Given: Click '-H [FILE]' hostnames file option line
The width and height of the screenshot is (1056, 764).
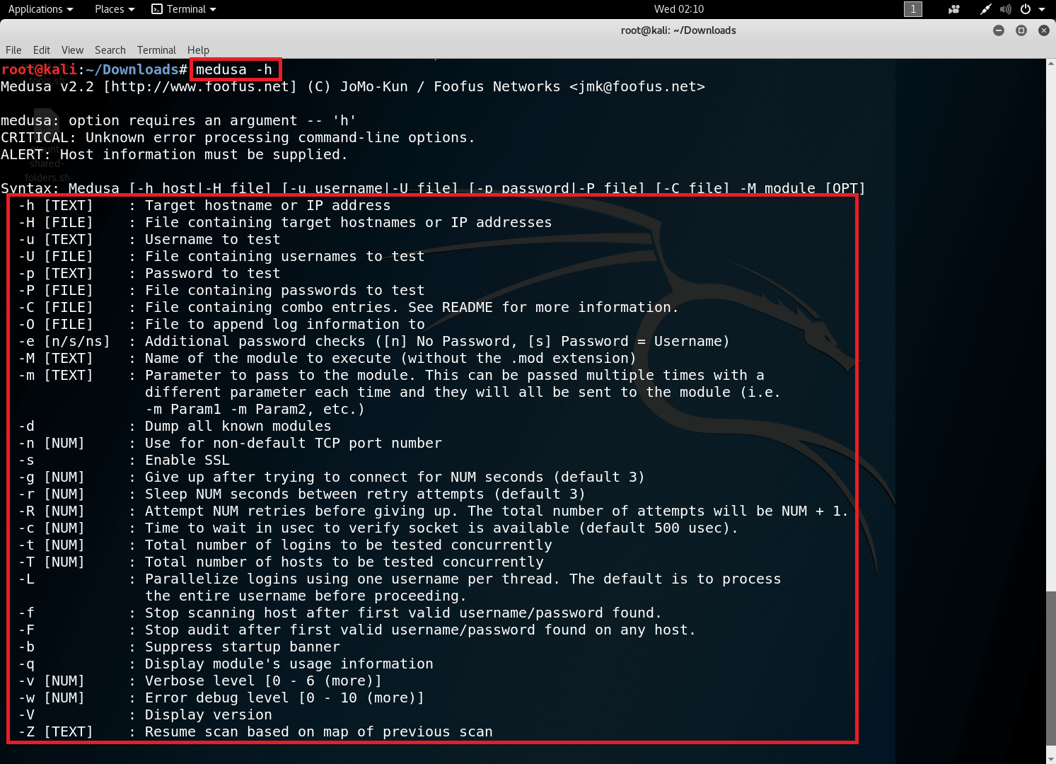Looking at the screenshot, I should pyautogui.click(x=285, y=222).
